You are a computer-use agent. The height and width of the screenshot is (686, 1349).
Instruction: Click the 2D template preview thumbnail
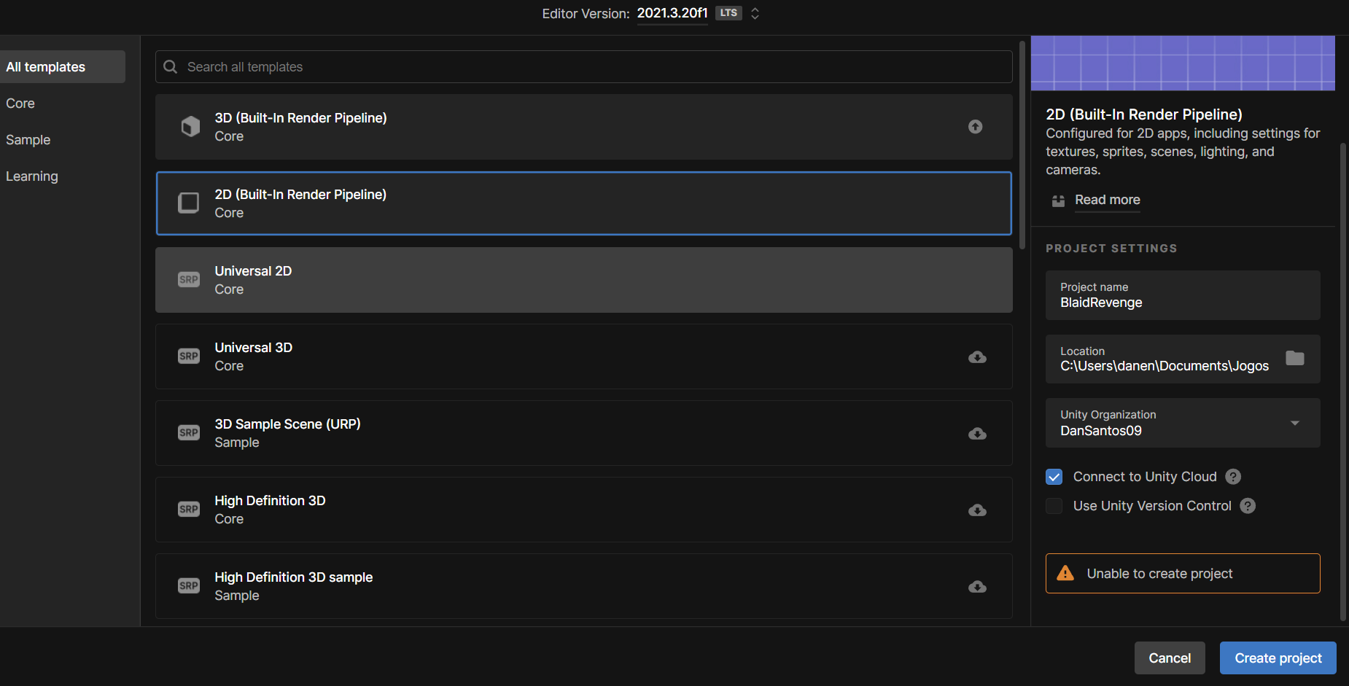(1183, 63)
